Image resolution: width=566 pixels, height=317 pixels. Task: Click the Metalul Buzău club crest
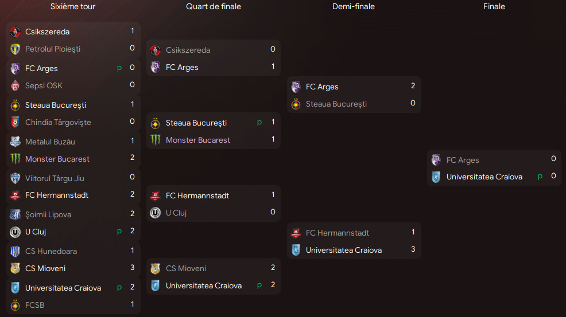click(x=15, y=142)
